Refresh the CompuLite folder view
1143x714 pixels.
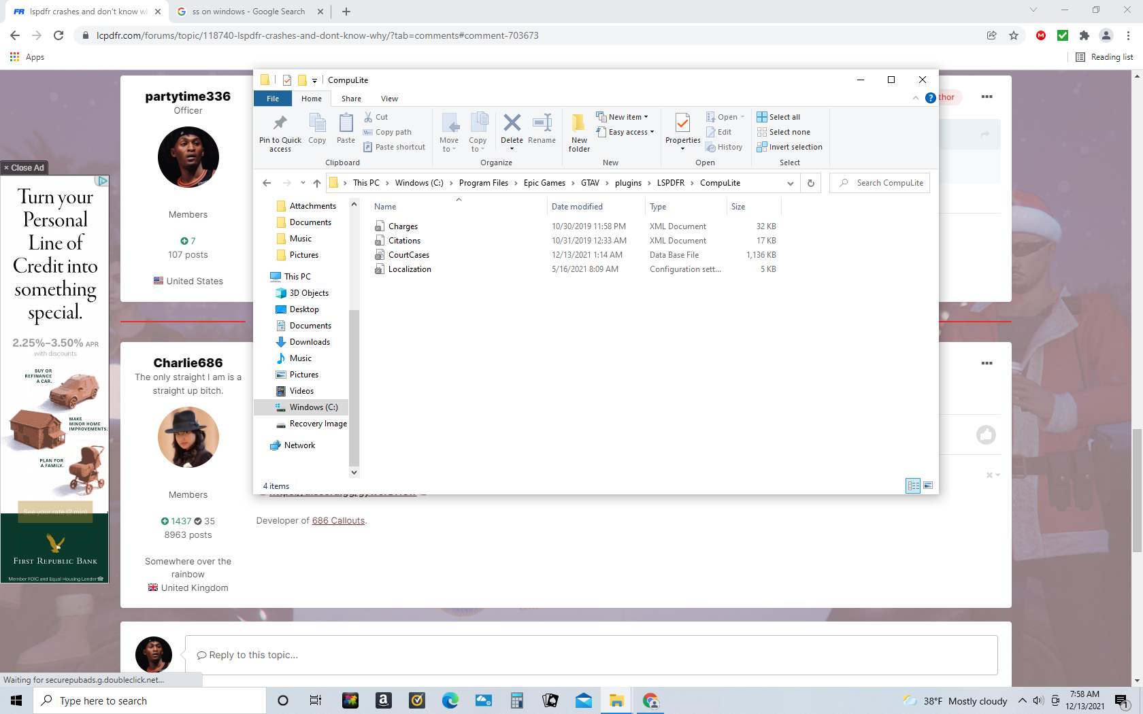[x=810, y=183]
